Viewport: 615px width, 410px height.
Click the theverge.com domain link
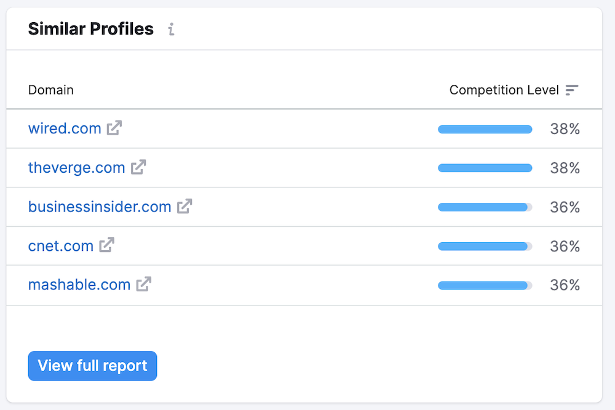pos(77,167)
